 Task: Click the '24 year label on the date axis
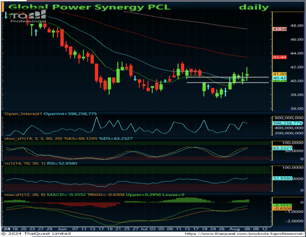tap(6, 229)
